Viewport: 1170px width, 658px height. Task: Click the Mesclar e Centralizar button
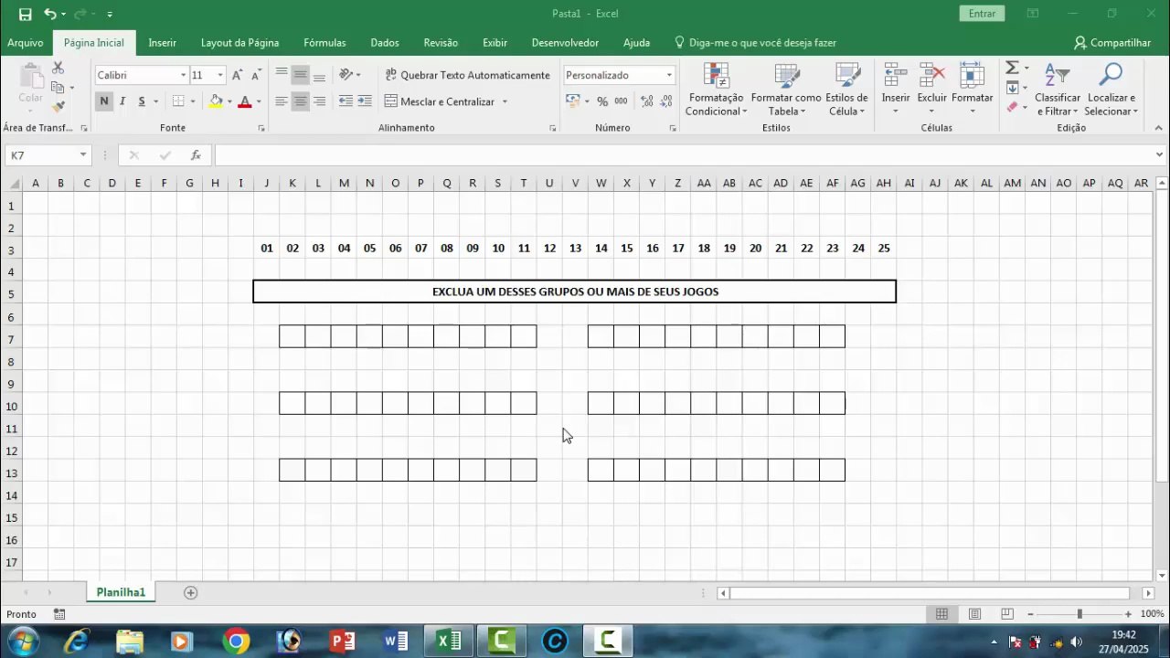(441, 101)
